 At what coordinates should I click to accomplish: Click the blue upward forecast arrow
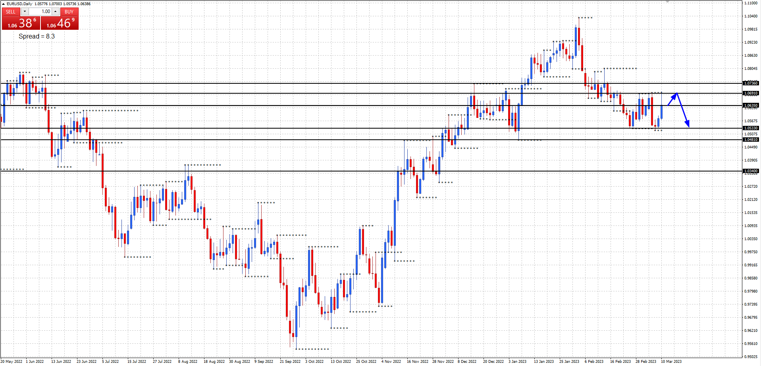(x=672, y=99)
